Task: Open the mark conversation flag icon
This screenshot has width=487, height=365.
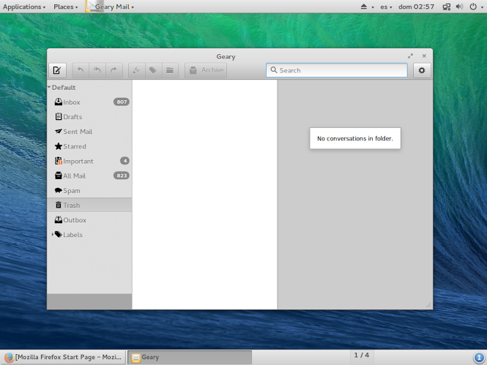Action: pos(136,70)
